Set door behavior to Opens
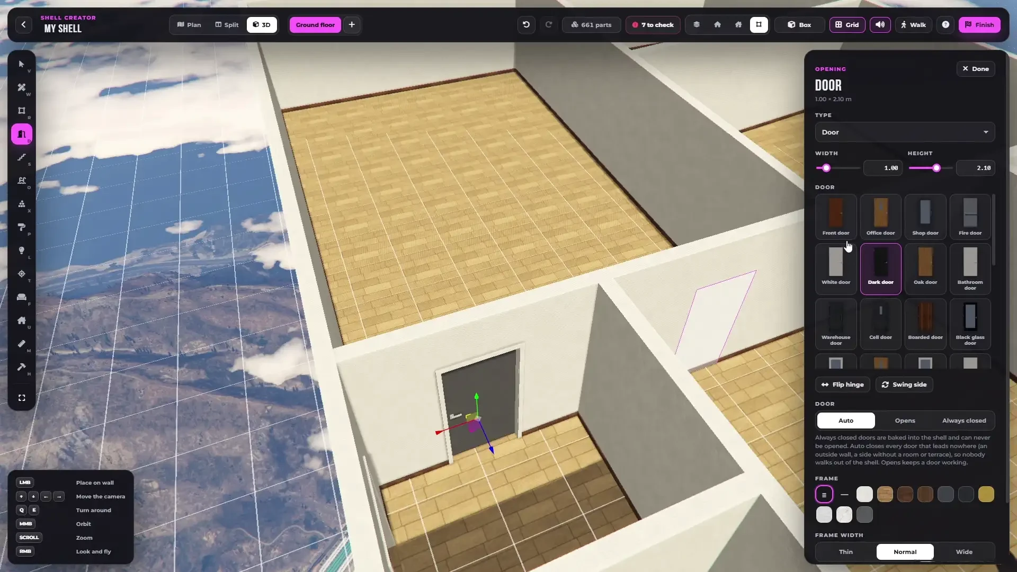Viewport: 1017px width, 572px height. coord(905,421)
